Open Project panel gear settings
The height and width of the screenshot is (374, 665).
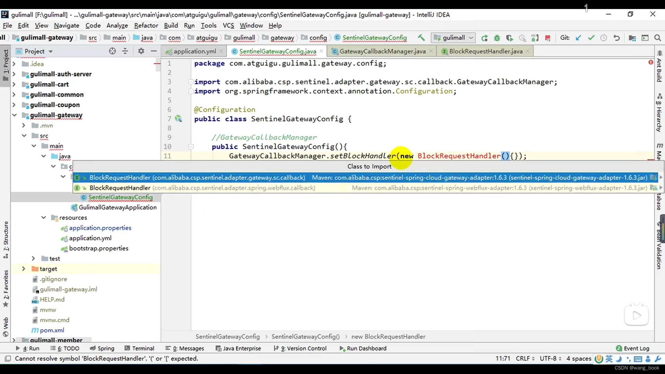pos(141,51)
